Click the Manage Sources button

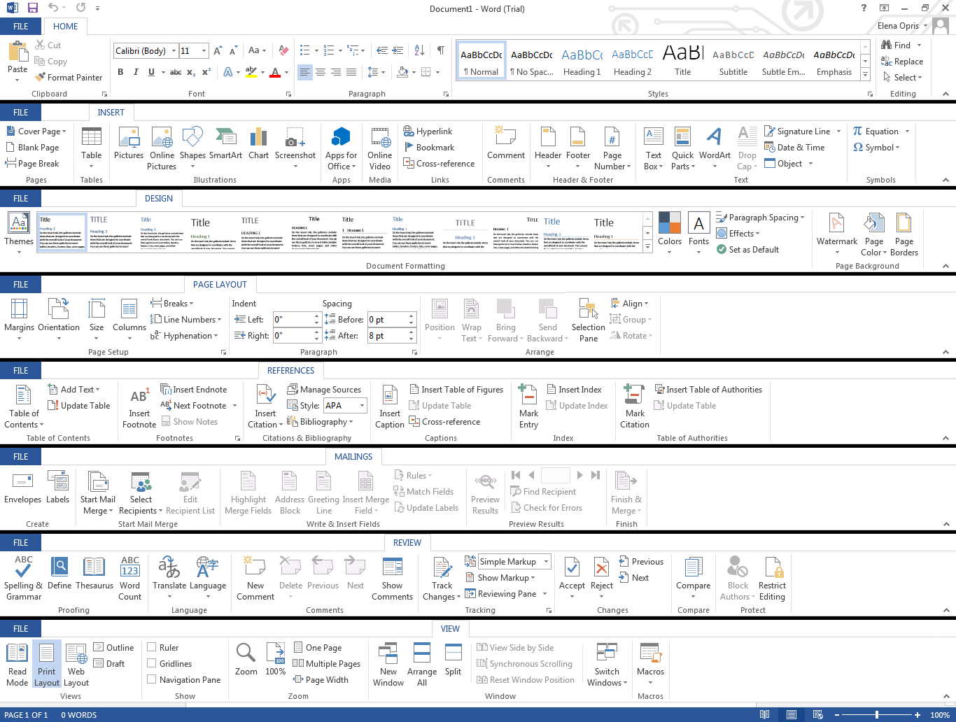point(330,390)
